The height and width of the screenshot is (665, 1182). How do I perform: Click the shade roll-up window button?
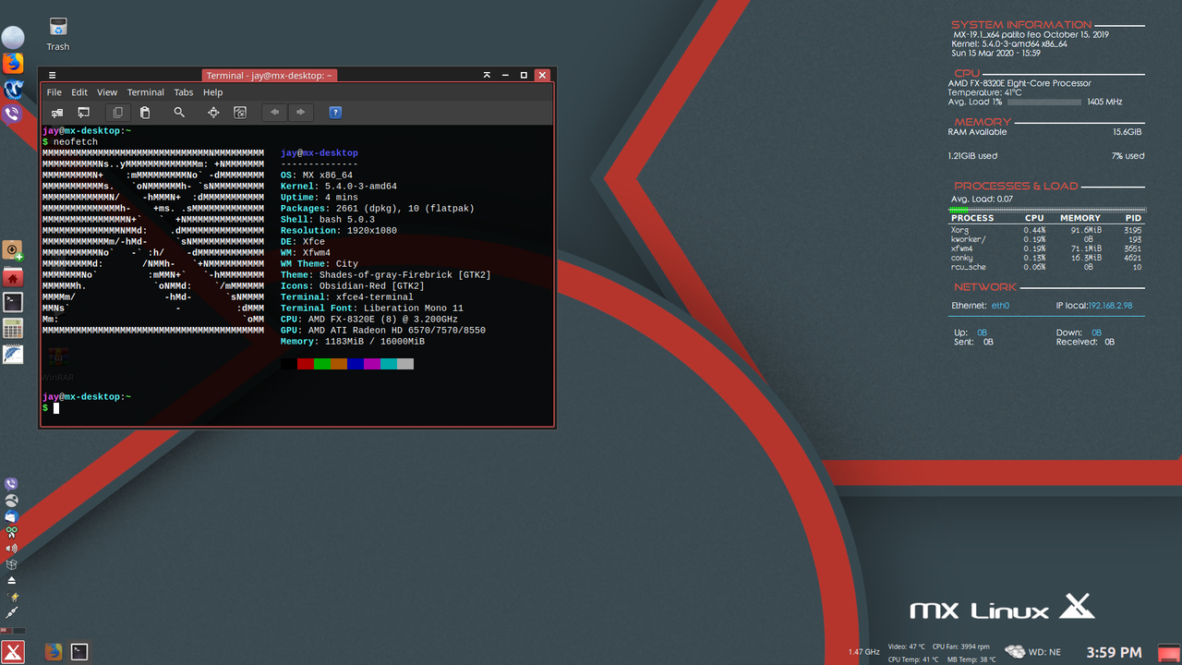point(487,76)
